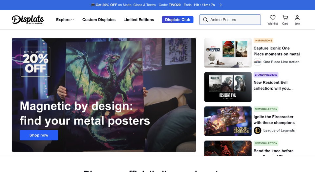The image size is (315, 172).
Task: Click the Get 20% OFF promo text
Action: click(x=106, y=5)
